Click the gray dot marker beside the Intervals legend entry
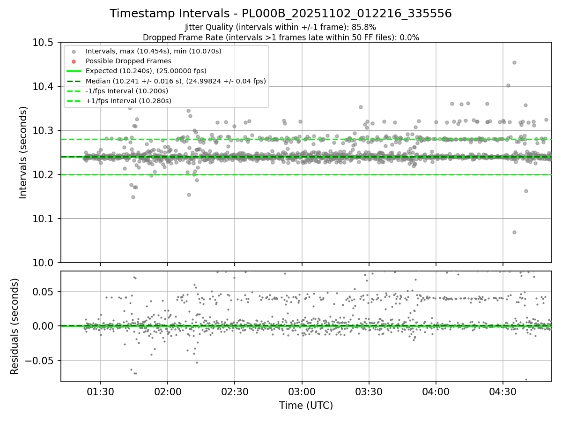The width and height of the screenshot is (562, 422). pyautogui.click(x=74, y=51)
